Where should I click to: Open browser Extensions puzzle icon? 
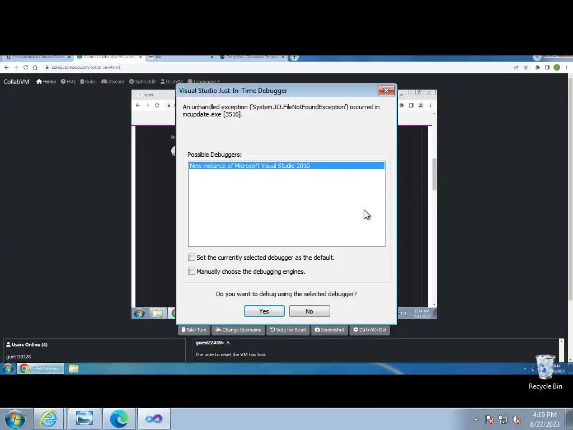[538, 67]
